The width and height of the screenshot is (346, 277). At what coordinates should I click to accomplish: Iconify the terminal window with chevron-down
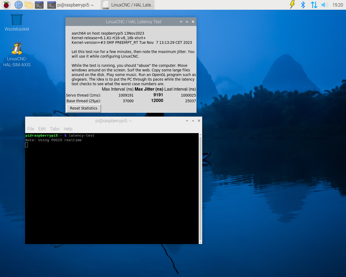click(187, 121)
